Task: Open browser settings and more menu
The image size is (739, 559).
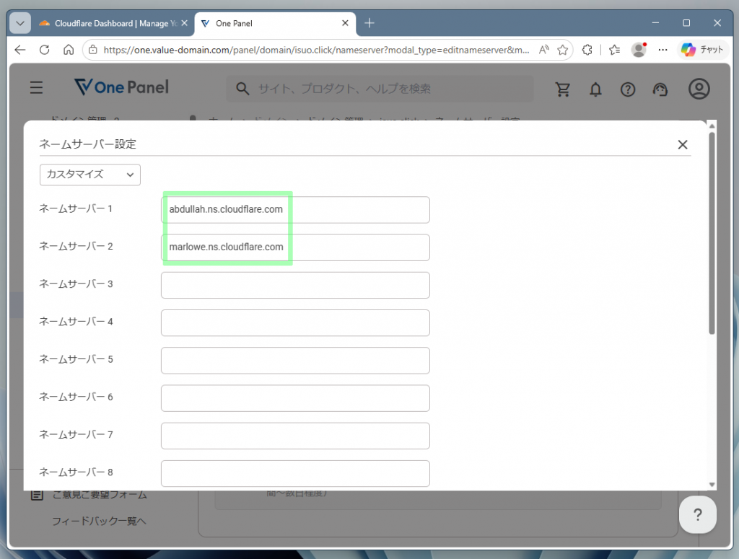Action: pyautogui.click(x=663, y=50)
